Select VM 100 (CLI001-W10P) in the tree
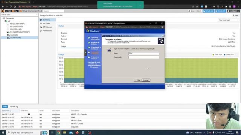This screenshot has height=135, width=241. (x=17, y=24)
